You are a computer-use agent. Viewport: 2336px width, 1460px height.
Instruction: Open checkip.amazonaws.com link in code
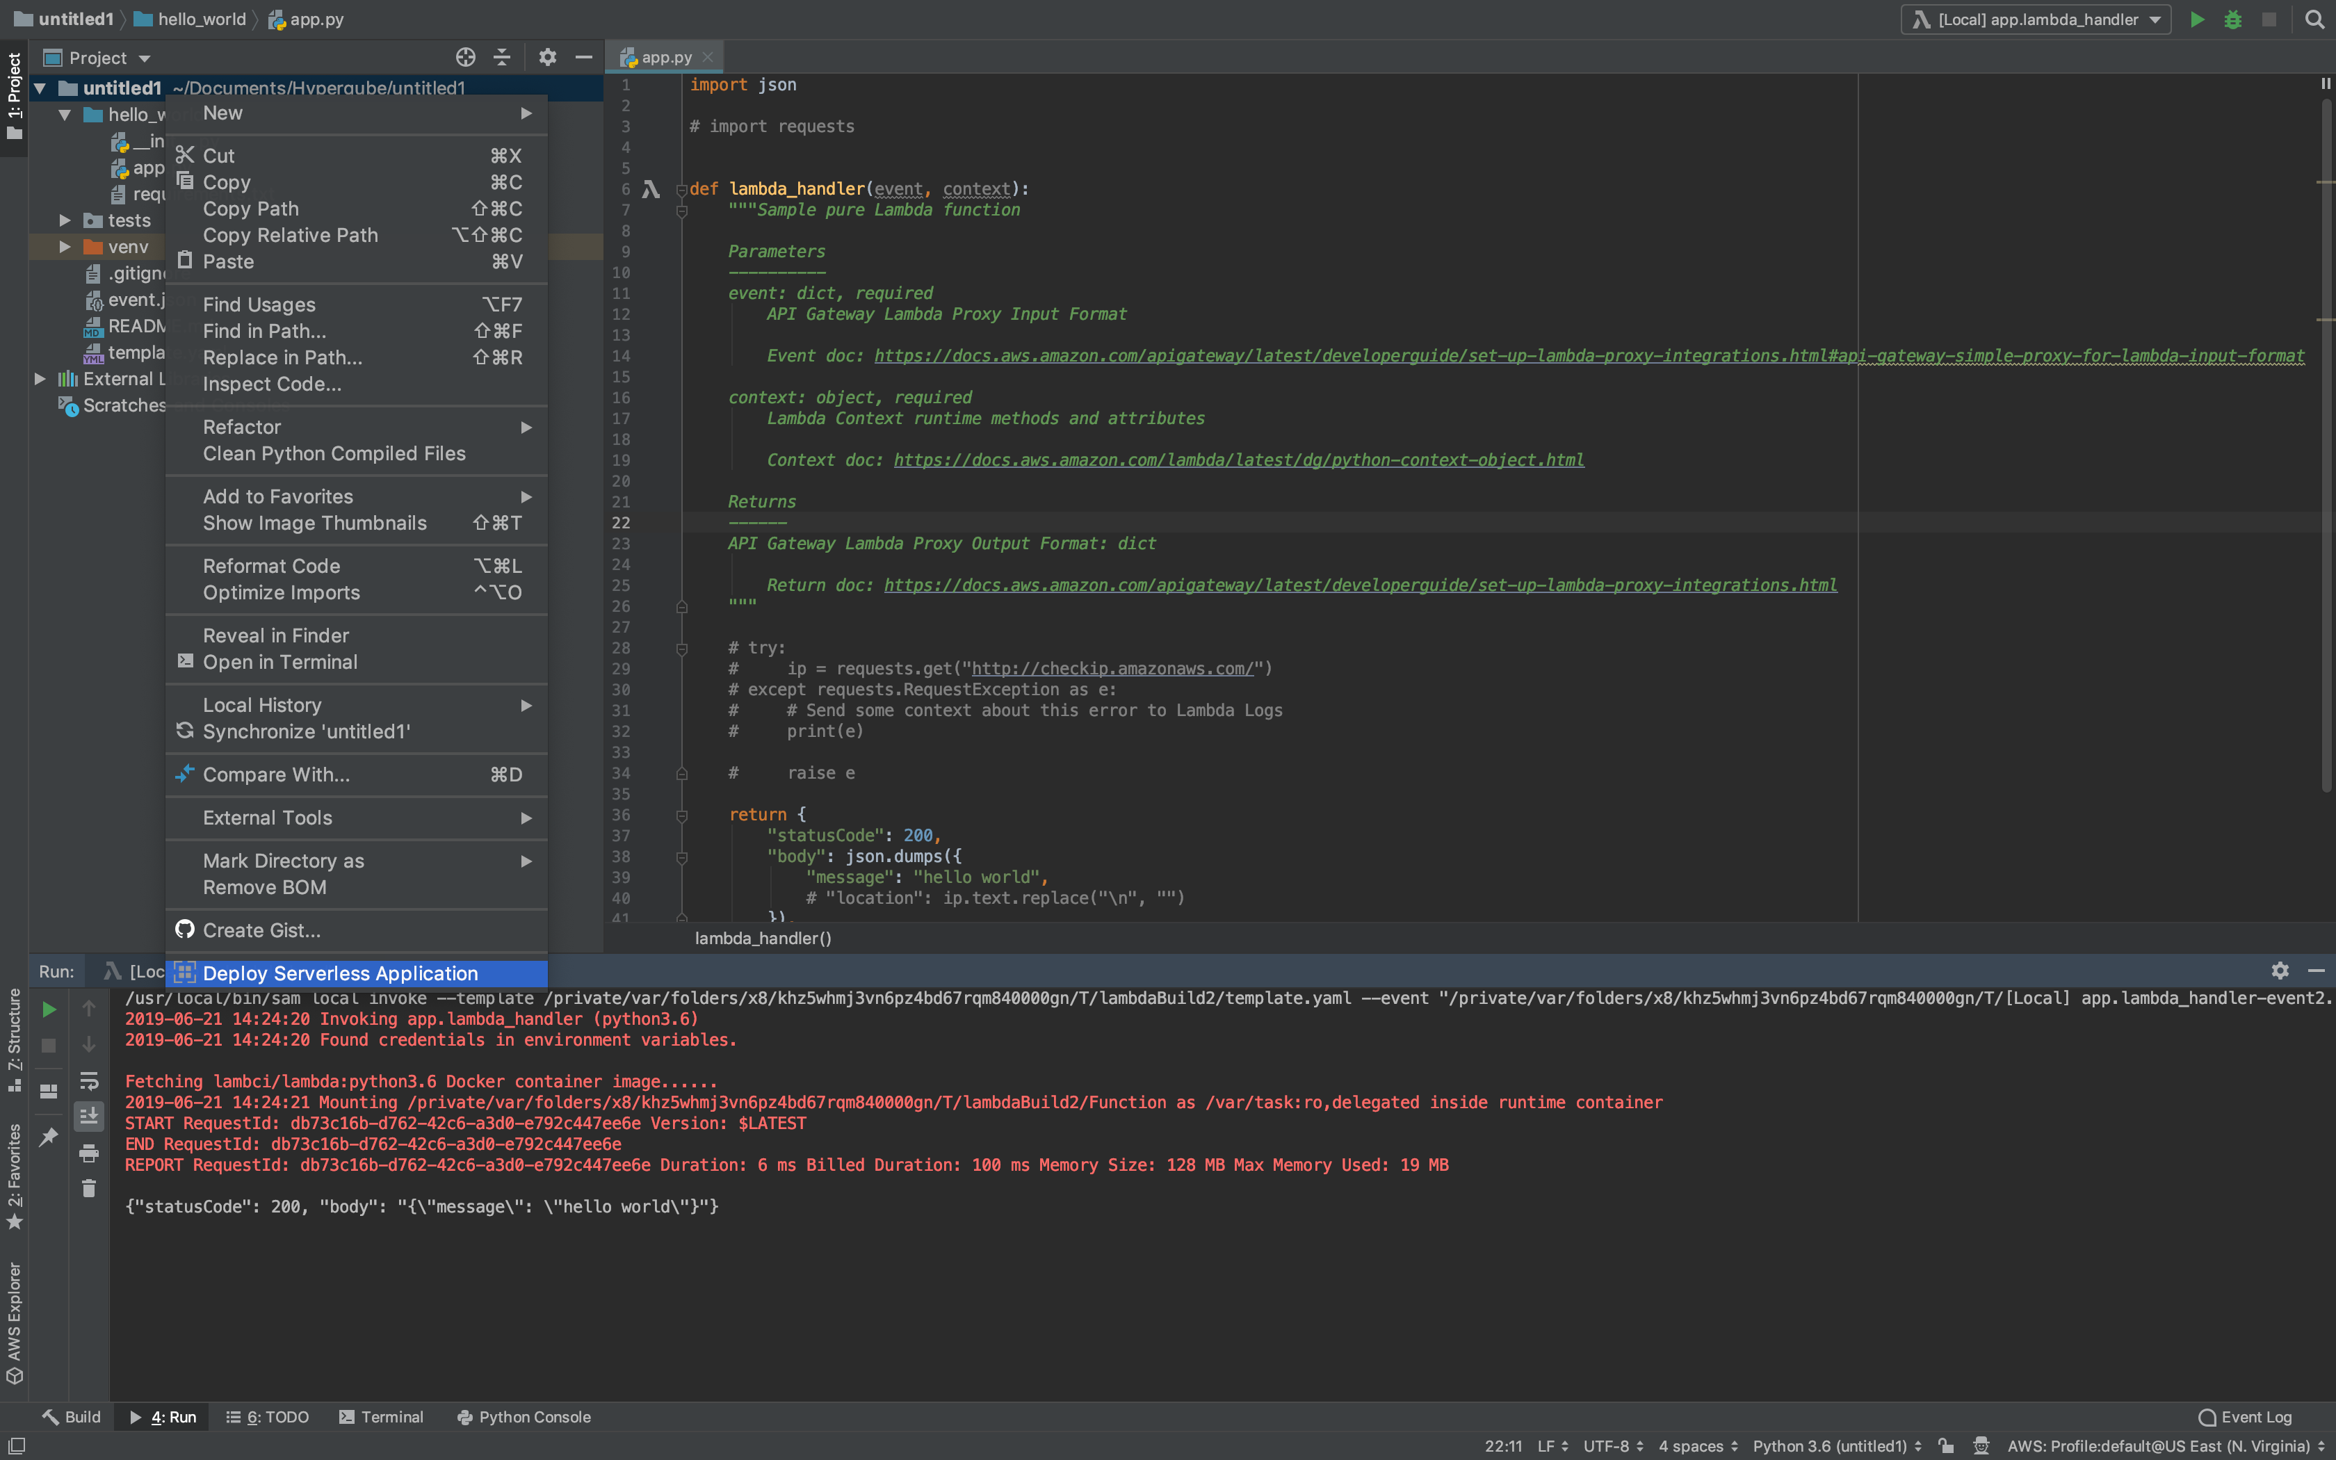1112,669
